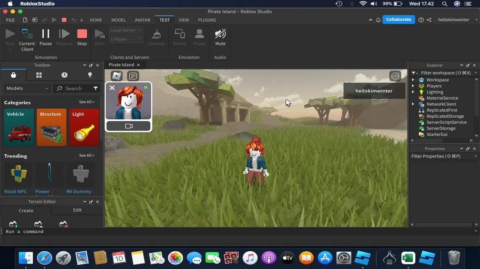Select the Structure category card
Screen dimensions: 480x269
tap(51, 127)
